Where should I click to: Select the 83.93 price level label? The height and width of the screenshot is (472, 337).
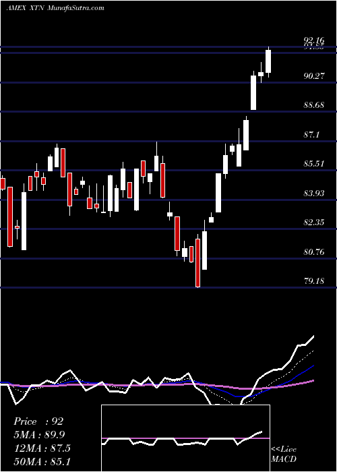314,194
